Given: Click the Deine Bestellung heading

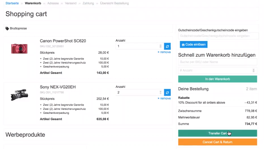Looking at the screenshot, I should [x=193, y=89].
